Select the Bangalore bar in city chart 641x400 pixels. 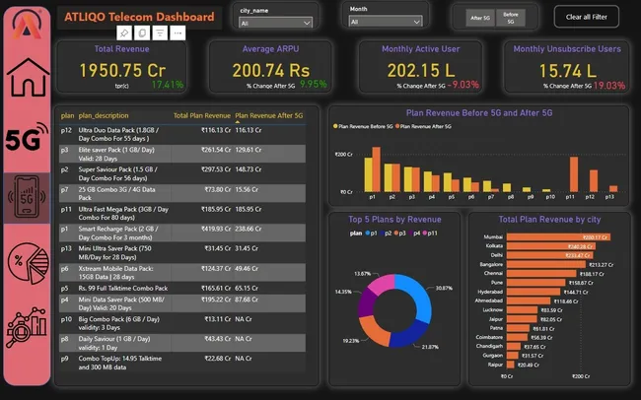pos(546,264)
